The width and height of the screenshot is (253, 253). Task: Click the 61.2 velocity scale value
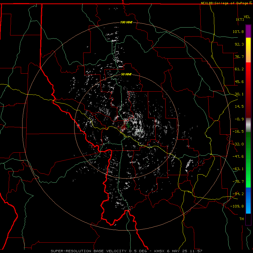[x=239, y=69]
